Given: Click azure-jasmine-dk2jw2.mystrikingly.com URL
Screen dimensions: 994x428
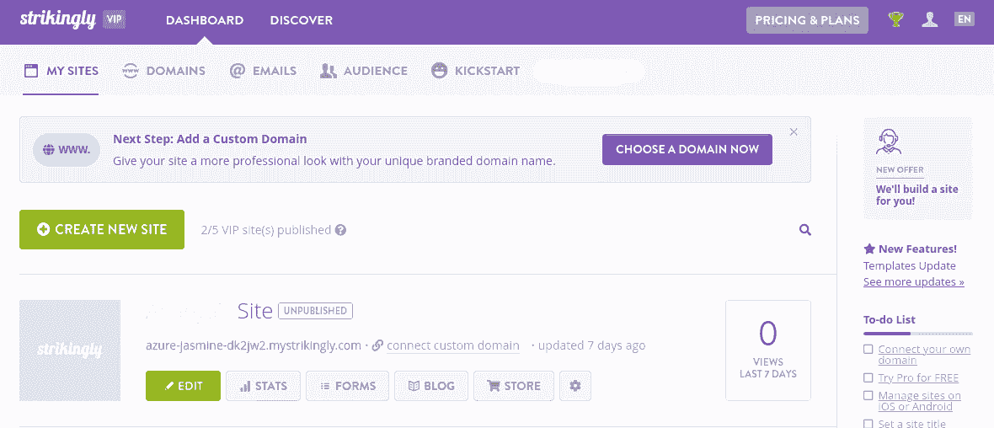Looking at the screenshot, I should click(x=253, y=345).
